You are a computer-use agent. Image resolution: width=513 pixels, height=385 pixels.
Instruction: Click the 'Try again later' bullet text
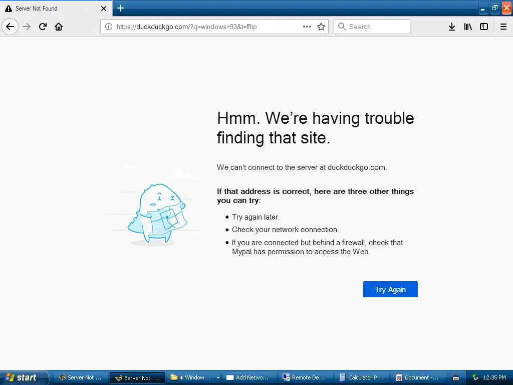click(256, 217)
